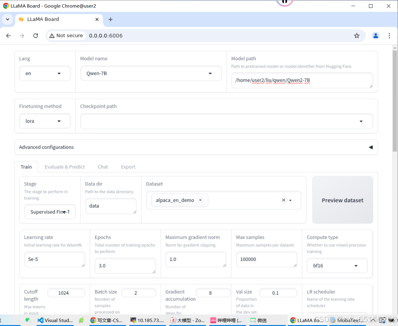The width and height of the screenshot is (398, 326).
Task: Select the Train tab
Action: pyautogui.click(x=26, y=167)
